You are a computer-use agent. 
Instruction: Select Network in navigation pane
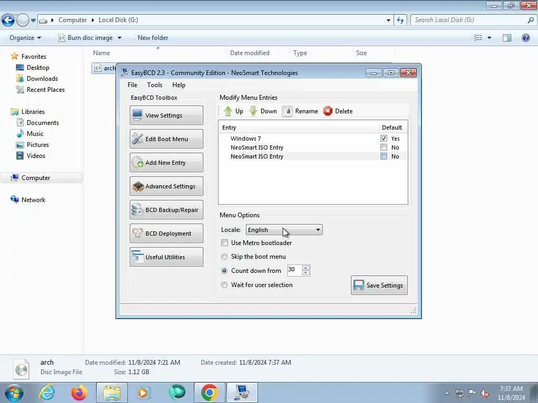tap(33, 200)
